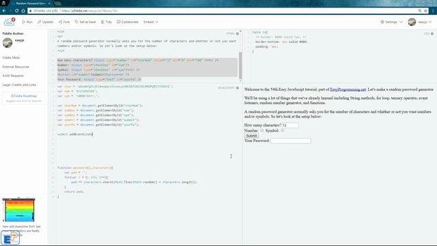
Task: Click the 'Fiddle Author' heading in the sidebar
Action: click(x=13, y=33)
